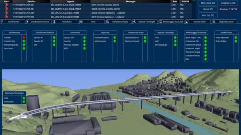This screenshot has height=135, width=241.
Task: Click the green status light next to Quadro MT
Action: point(54,37)
